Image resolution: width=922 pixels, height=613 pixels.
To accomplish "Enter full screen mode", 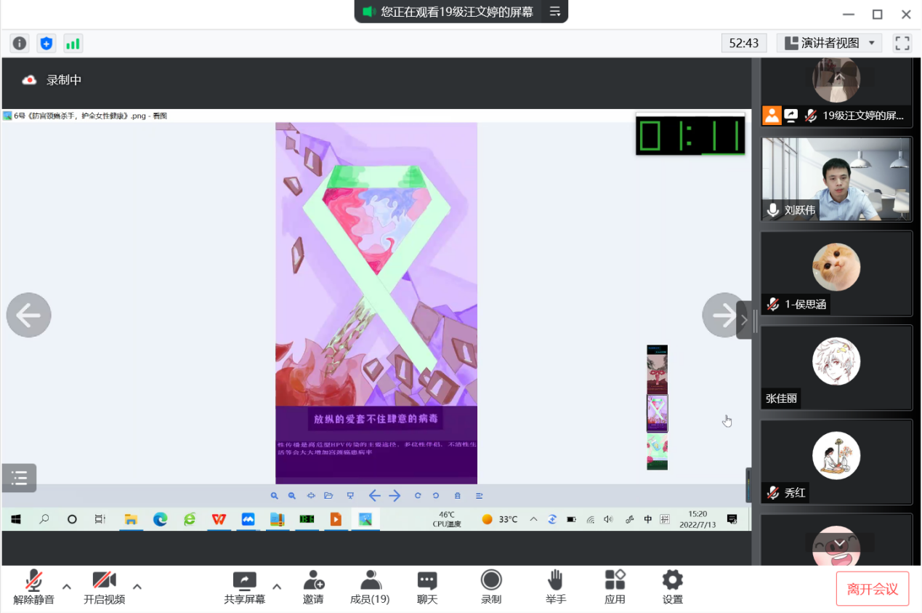I will (902, 44).
